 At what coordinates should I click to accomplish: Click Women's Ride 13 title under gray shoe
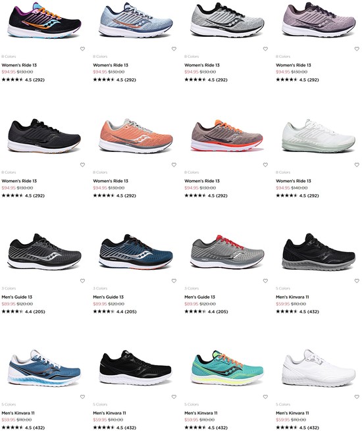(202, 65)
